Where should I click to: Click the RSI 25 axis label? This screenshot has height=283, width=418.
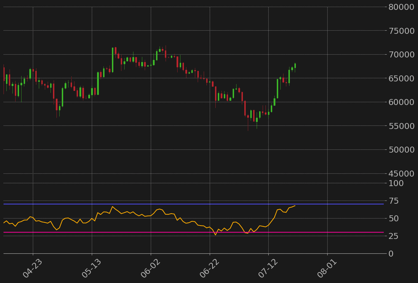click(x=394, y=236)
